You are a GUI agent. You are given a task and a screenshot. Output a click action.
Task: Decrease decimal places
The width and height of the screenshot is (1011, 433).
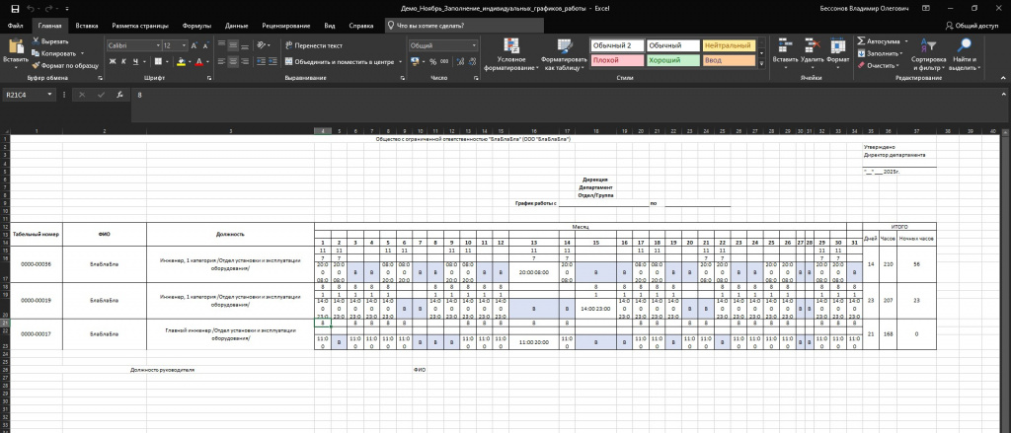click(x=472, y=62)
